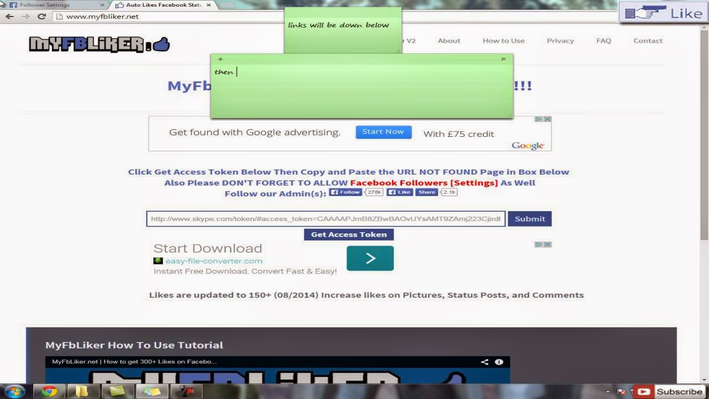Click the Start Download ad headline
709x399 pixels.
[x=208, y=248]
